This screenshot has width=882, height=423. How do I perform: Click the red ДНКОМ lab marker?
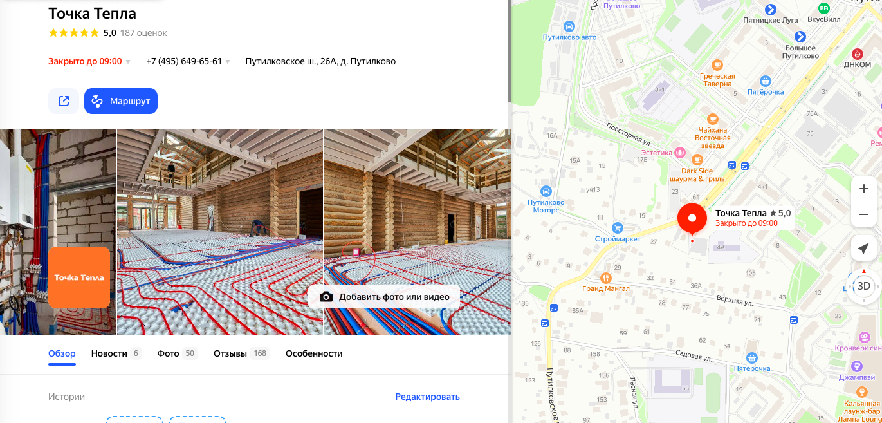pos(857,53)
